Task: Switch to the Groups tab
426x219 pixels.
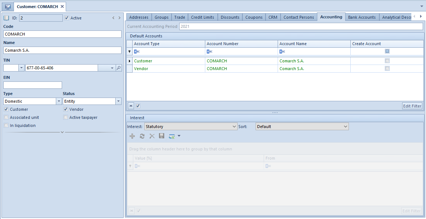Action: point(162,17)
